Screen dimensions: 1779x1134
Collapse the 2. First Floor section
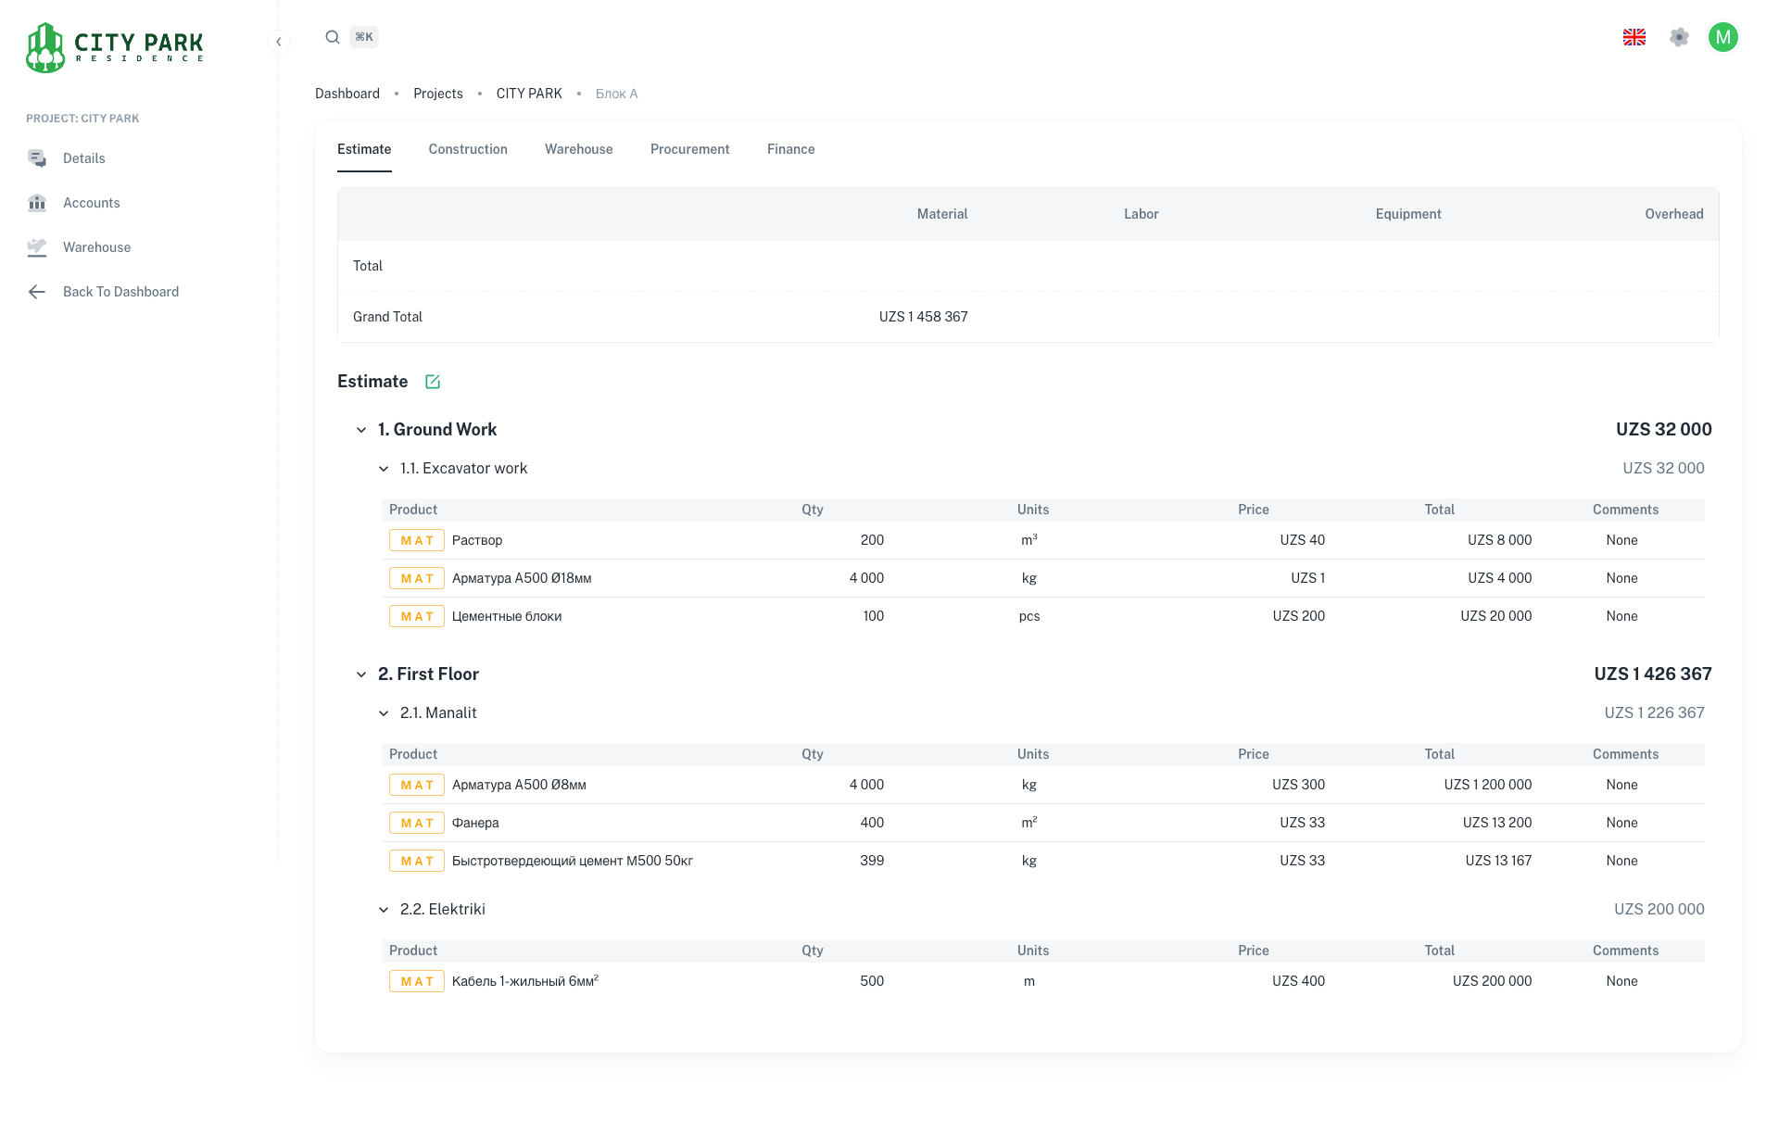[361, 674]
